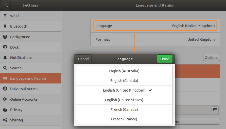Viewport: 226px width, 129px height.
Task: Open the Wi-Fi panel label
Action: coord(14,16)
